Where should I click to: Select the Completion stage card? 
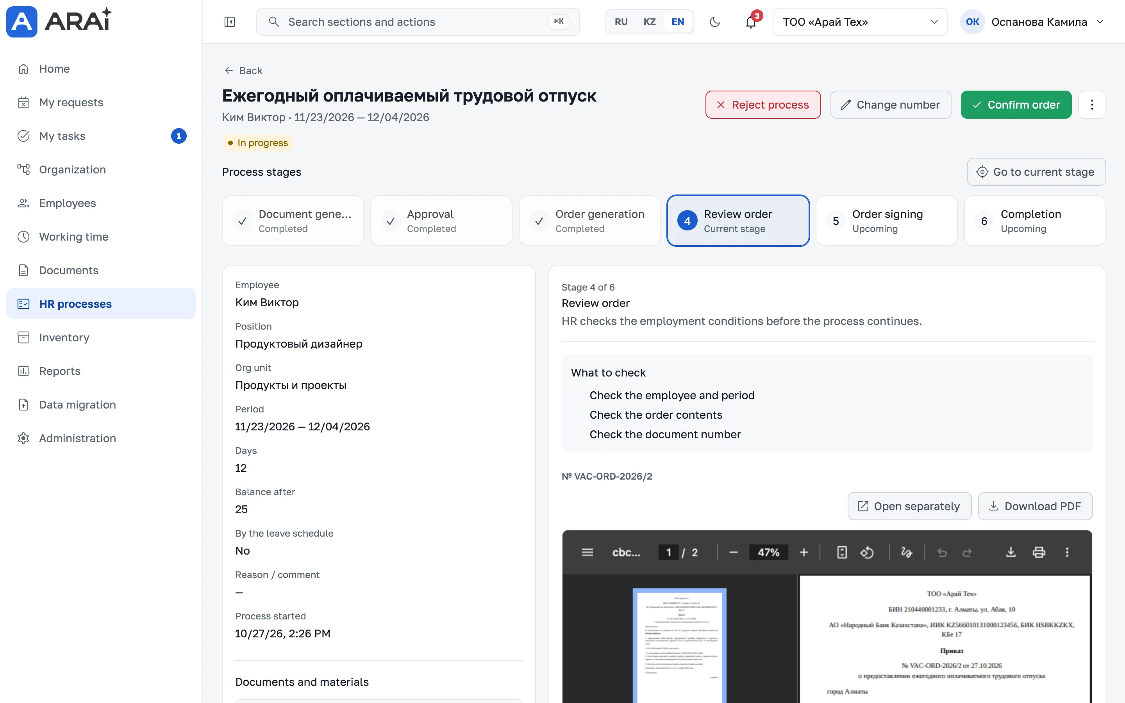1035,221
